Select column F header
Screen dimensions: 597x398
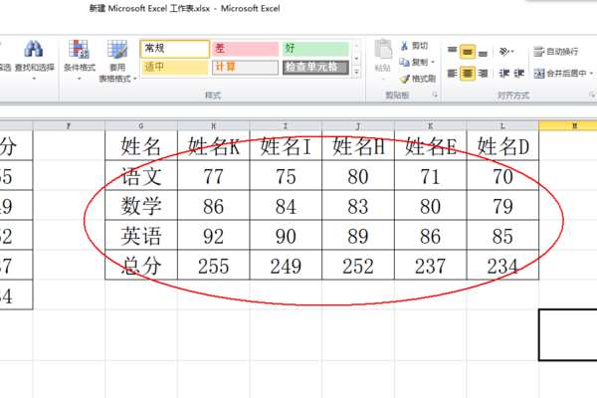pyautogui.click(x=69, y=125)
